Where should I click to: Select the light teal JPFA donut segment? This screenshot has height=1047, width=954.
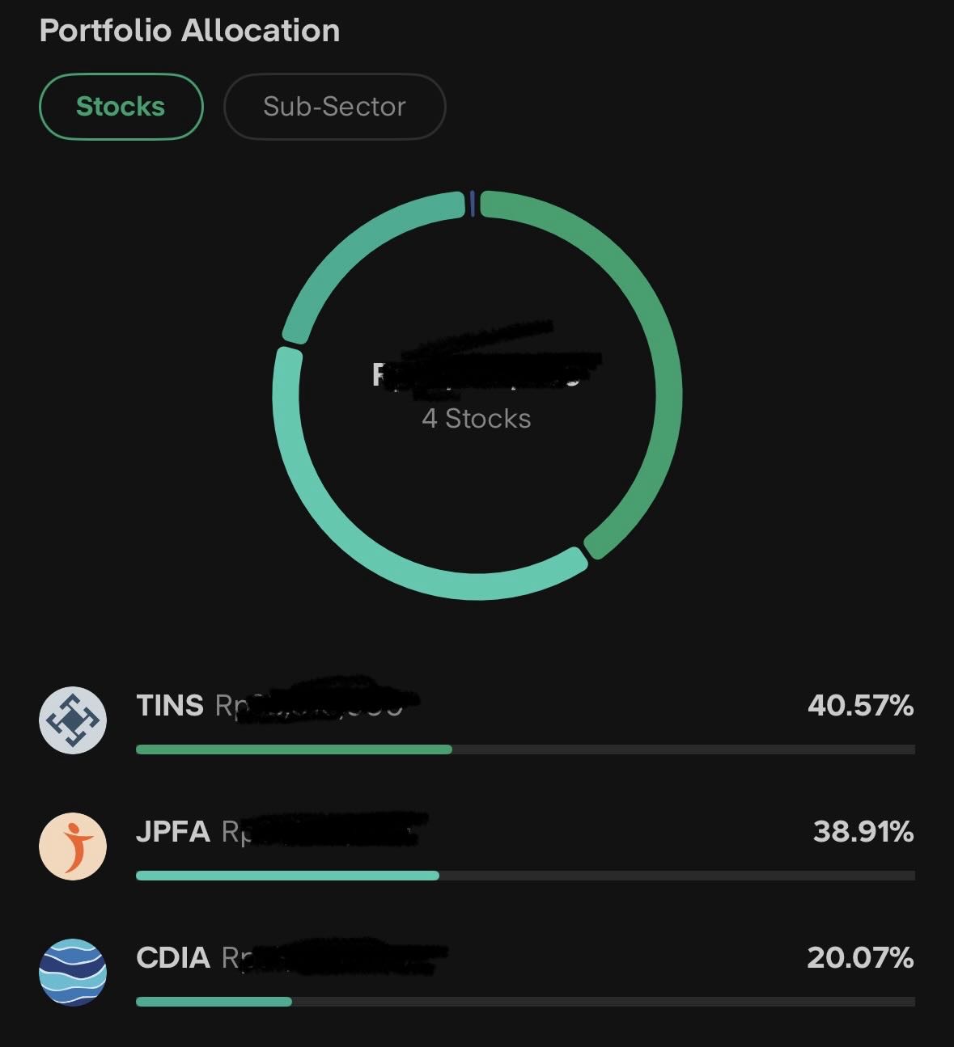tap(388, 550)
